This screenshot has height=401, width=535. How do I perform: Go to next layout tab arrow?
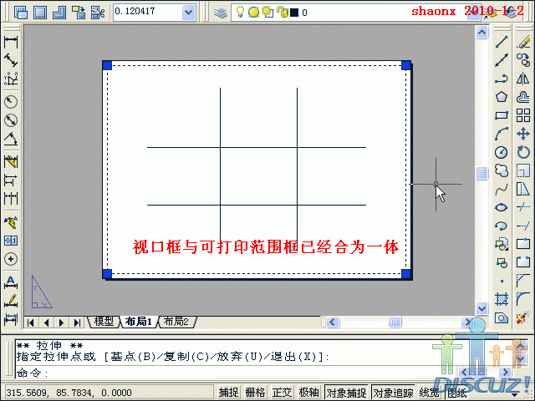click(x=62, y=322)
